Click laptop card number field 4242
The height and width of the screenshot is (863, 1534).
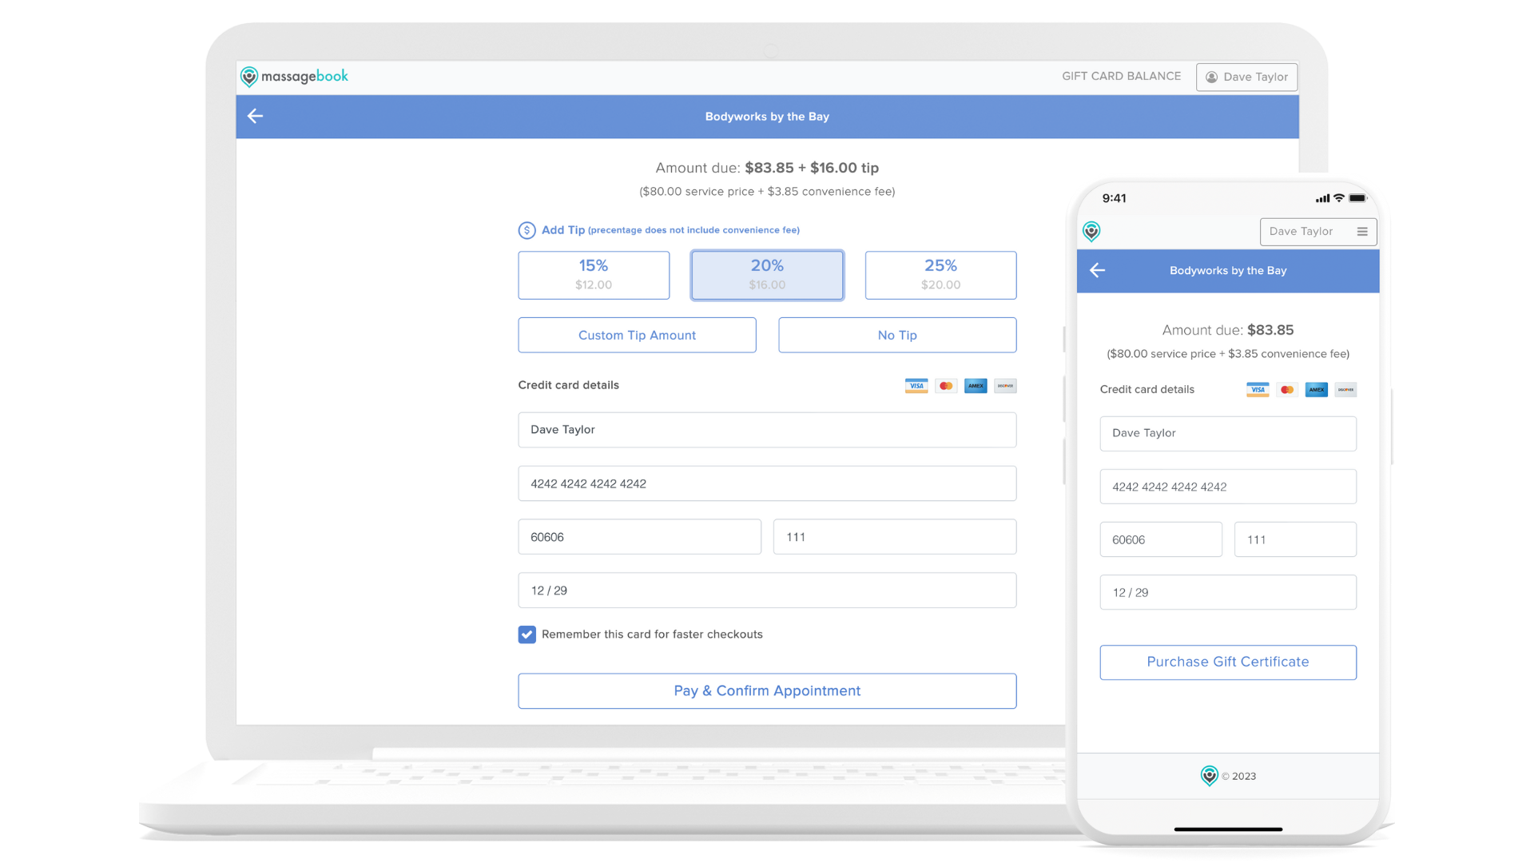pos(767,483)
